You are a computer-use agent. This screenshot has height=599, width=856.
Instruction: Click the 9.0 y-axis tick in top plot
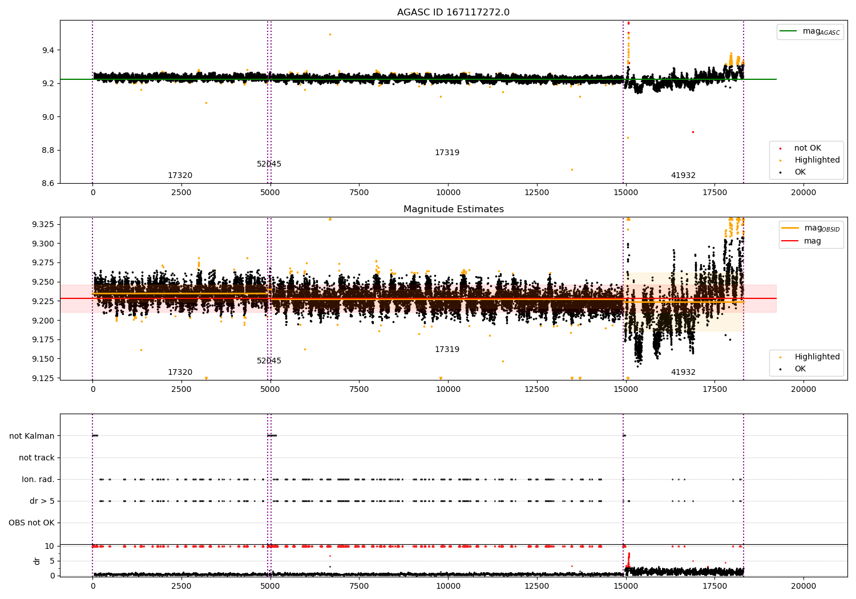click(x=48, y=117)
